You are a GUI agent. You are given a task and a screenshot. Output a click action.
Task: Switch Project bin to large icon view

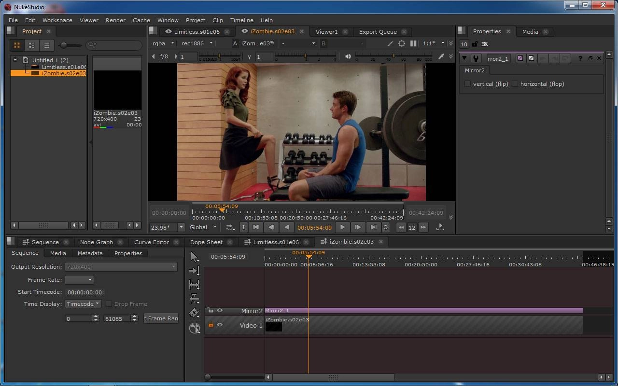tap(17, 45)
